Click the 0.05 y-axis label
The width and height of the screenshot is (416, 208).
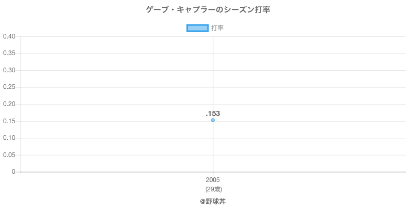[x=9, y=155]
